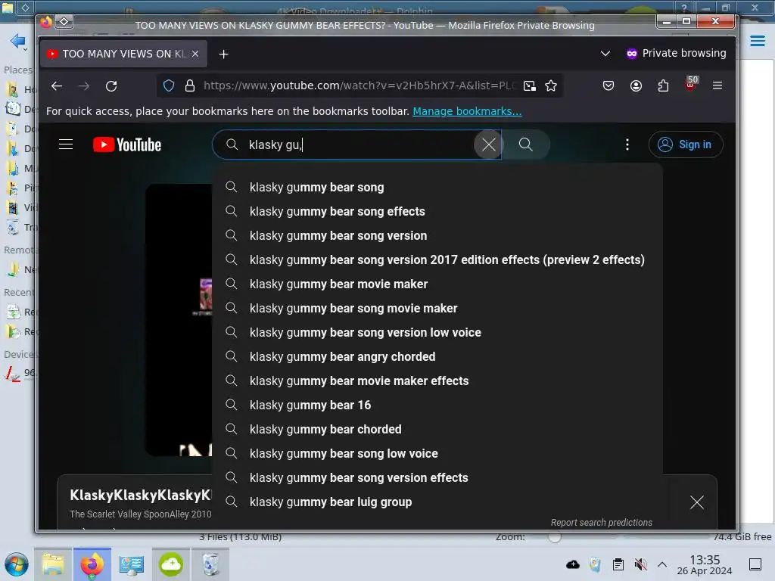The image size is (775, 581).
Task: Select suggestion klasky gummy bear chorded
Action: (x=437, y=430)
